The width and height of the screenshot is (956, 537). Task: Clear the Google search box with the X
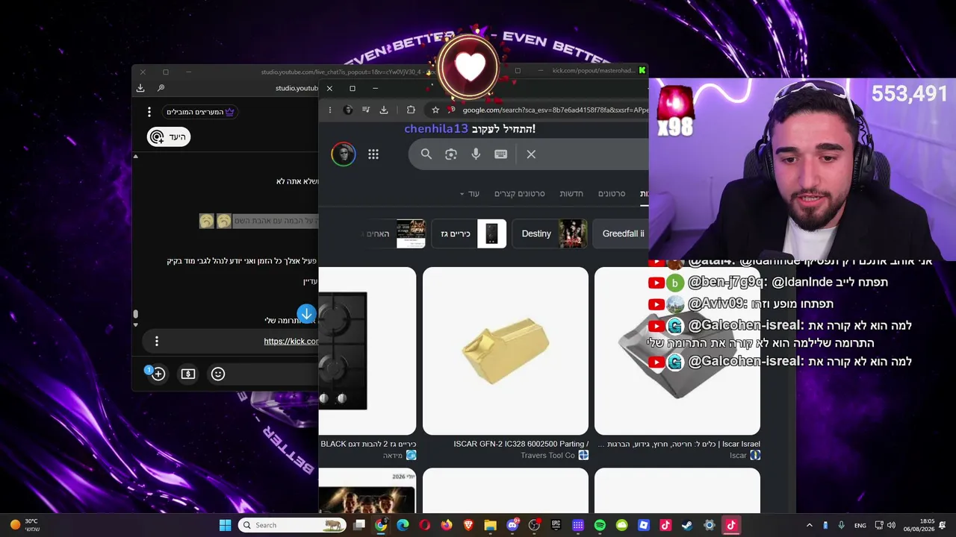tap(531, 154)
